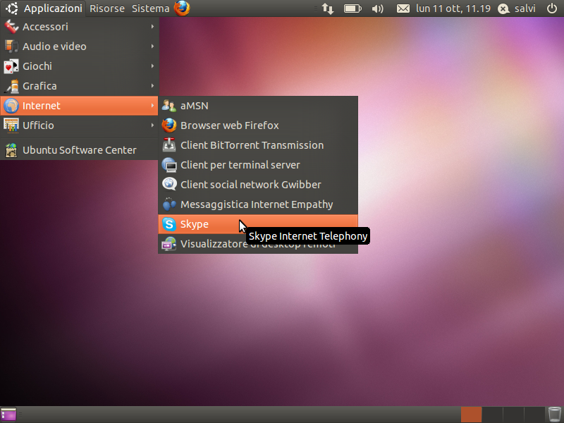Click the Ufficio category label
The height and width of the screenshot is (423, 564).
(38, 125)
